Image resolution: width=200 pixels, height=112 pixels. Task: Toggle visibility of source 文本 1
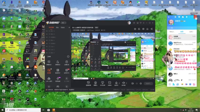(x=47, y=47)
